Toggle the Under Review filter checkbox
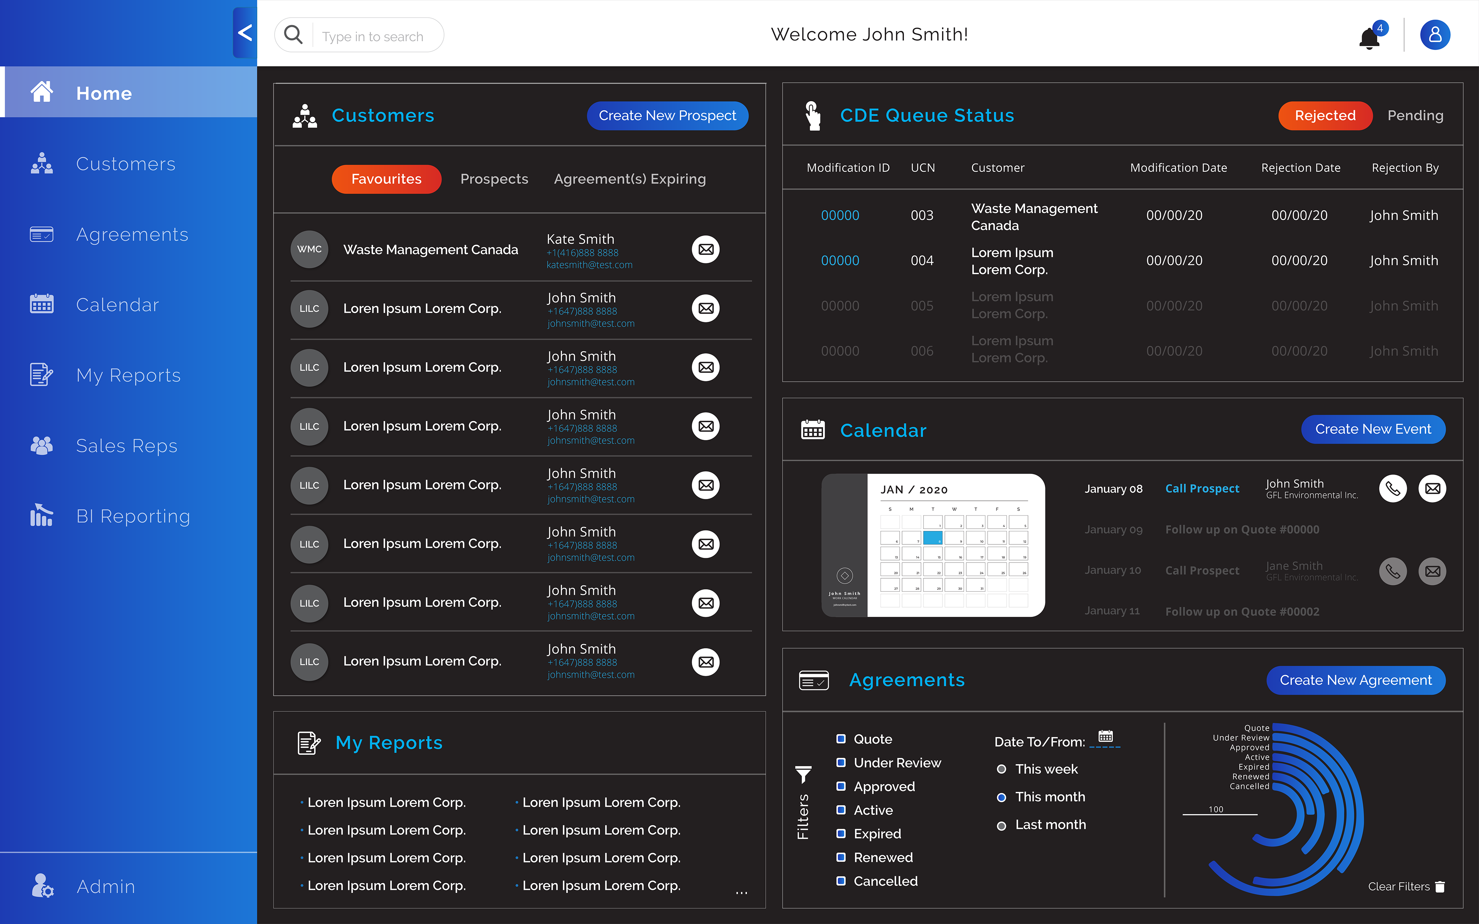Screen dimensions: 1479x924 pos(841,763)
